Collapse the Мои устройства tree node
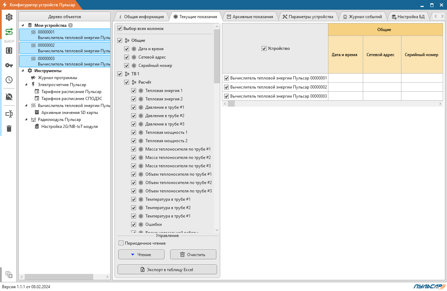447x291 pixels. point(23,25)
